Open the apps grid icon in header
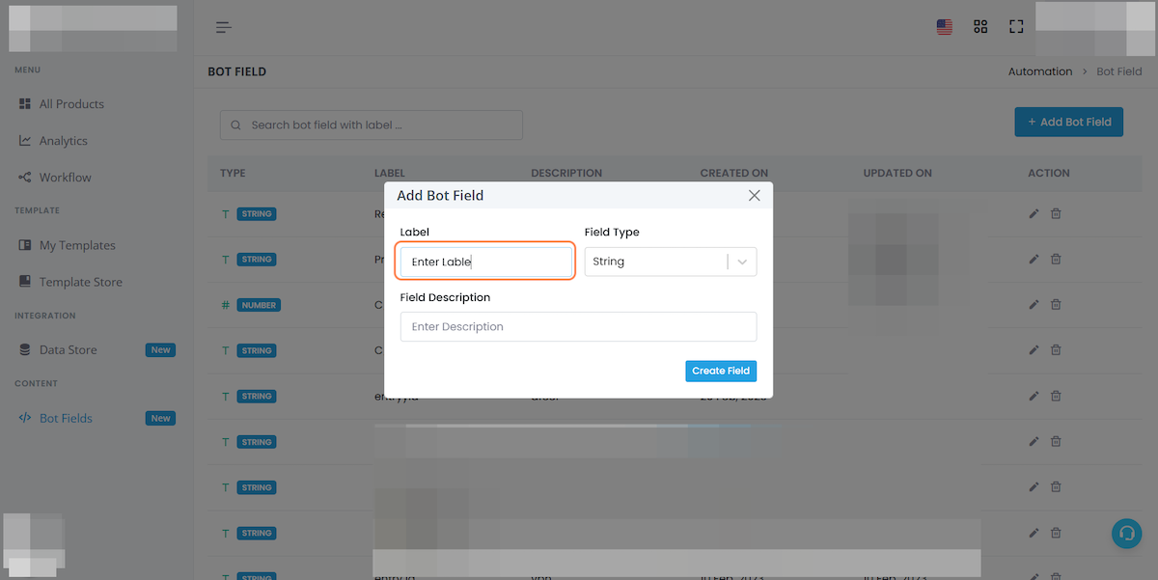 pos(980,27)
